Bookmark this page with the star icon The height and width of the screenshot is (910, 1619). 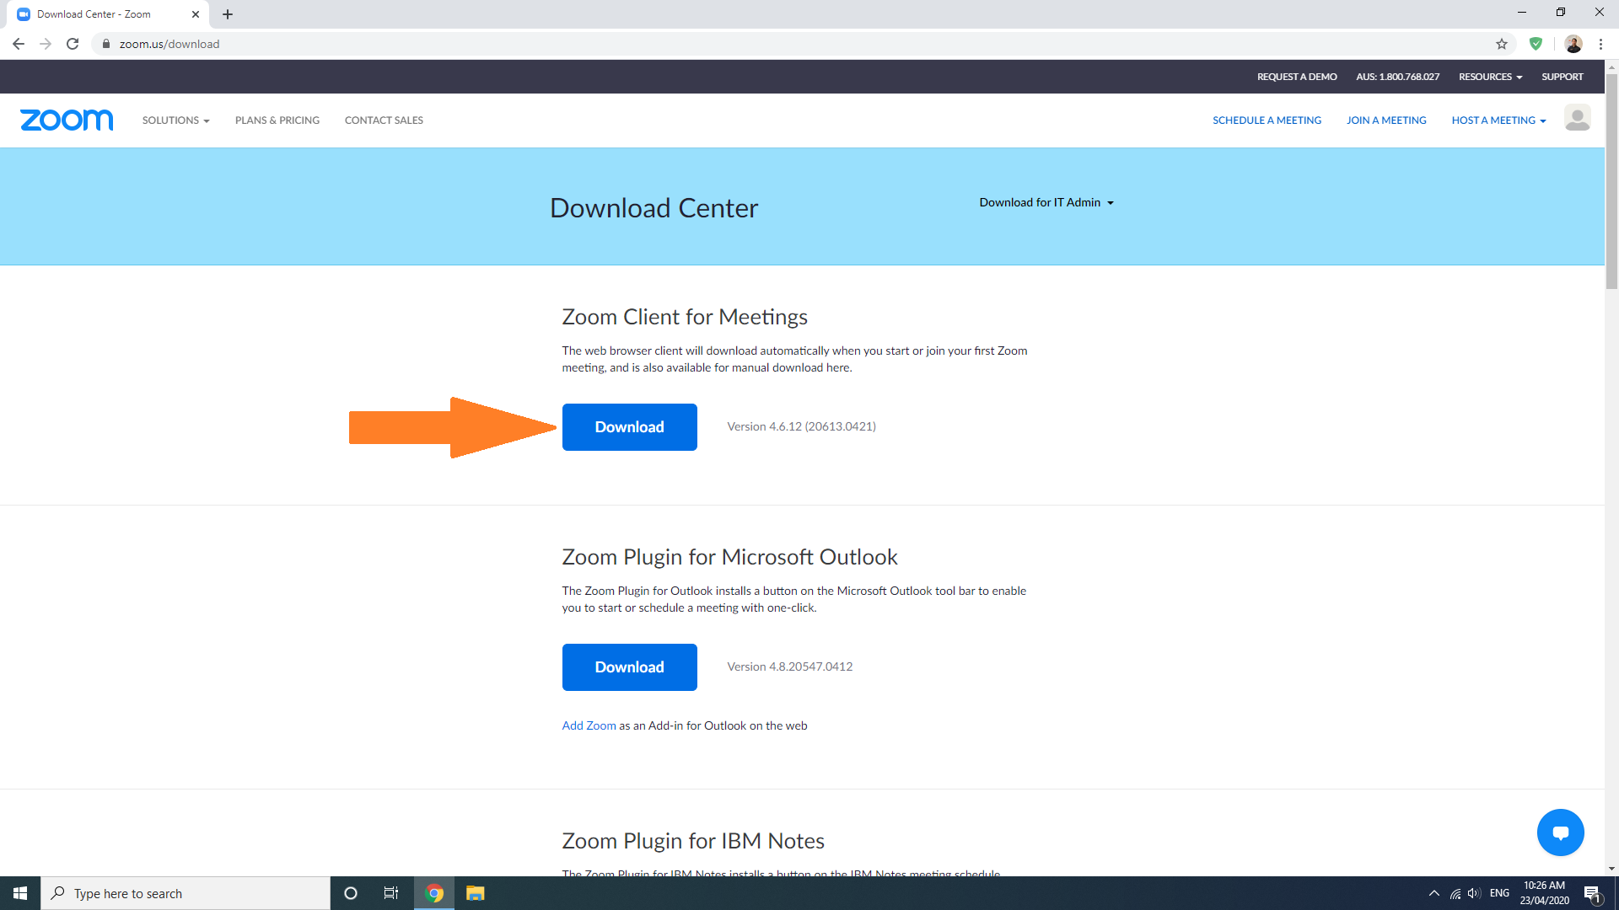pos(1502,44)
